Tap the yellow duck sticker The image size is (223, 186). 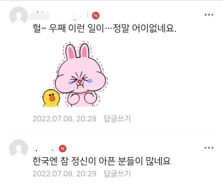pyautogui.click(x=51, y=98)
